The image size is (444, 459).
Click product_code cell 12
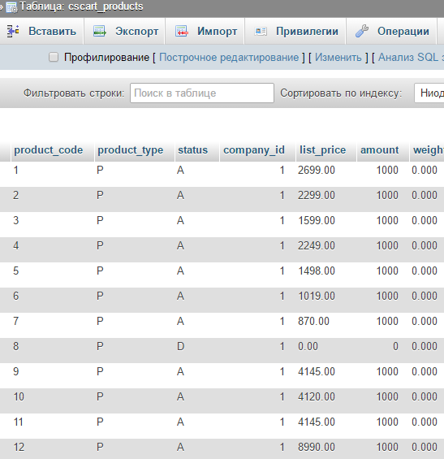click(x=19, y=447)
